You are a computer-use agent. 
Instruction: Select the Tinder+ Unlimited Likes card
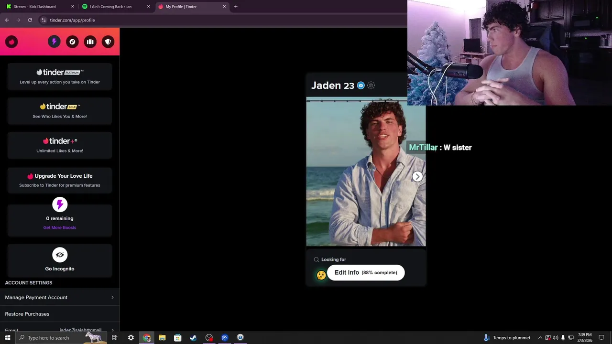point(60,145)
